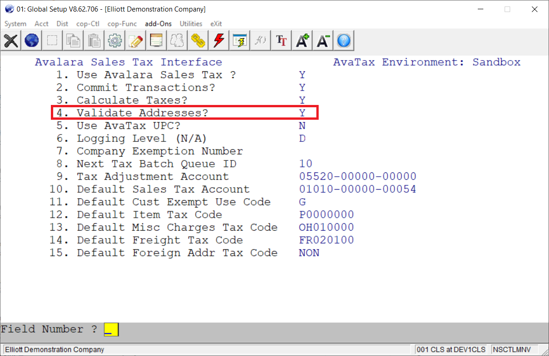
Task: Click the lined notepad toolbar icon
Action: coord(156,41)
